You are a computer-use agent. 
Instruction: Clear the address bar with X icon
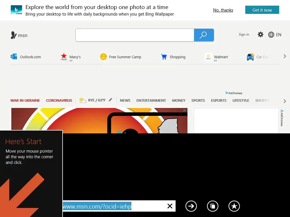[x=170, y=206]
